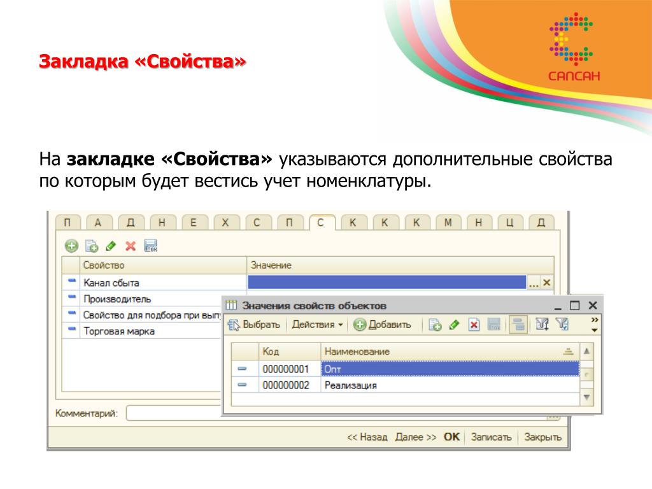The image size is (652, 489).
Task: Switch to the А tab
Action: [98, 222]
